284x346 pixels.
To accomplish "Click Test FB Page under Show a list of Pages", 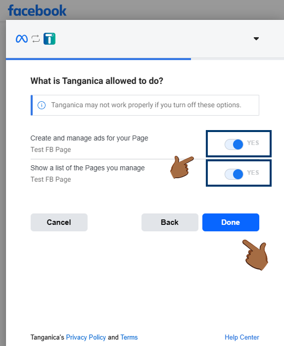I will pyautogui.click(x=51, y=179).
